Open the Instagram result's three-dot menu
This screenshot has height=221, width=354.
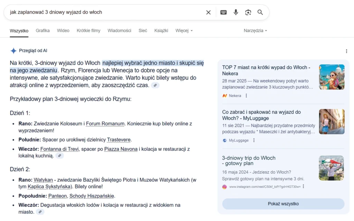click(x=303, y=186)
